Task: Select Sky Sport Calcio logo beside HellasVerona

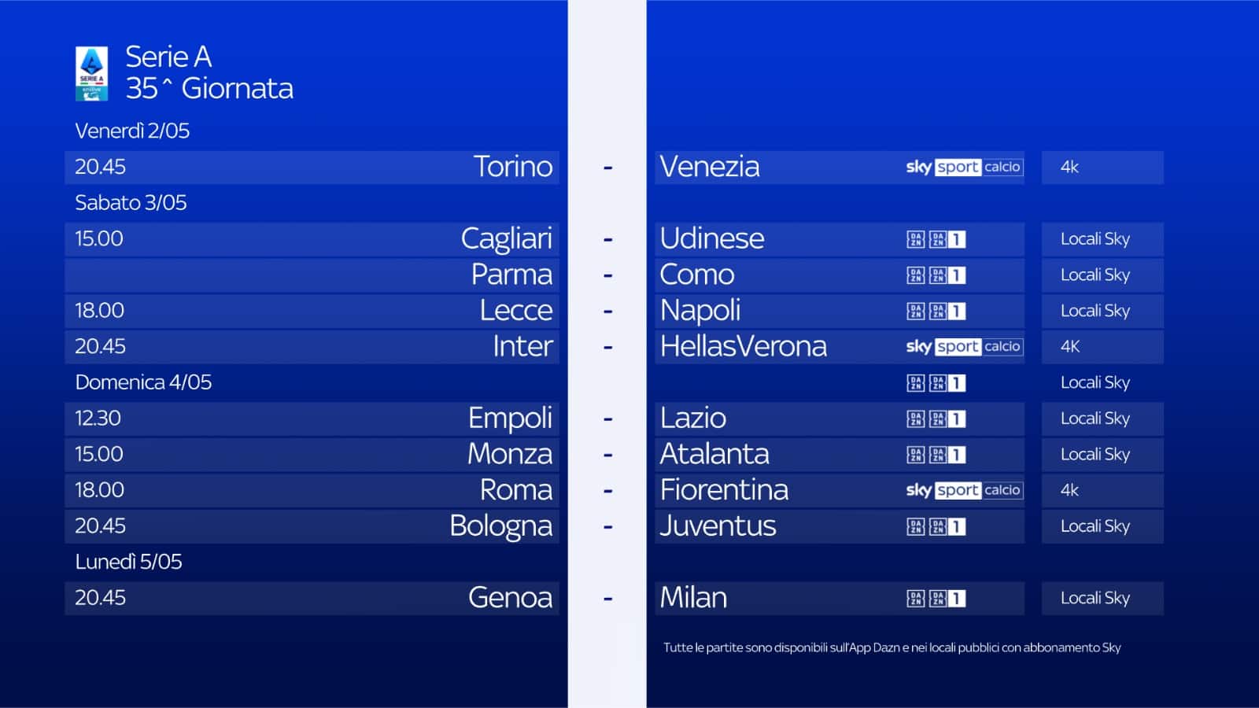Action: coord(964,346)
